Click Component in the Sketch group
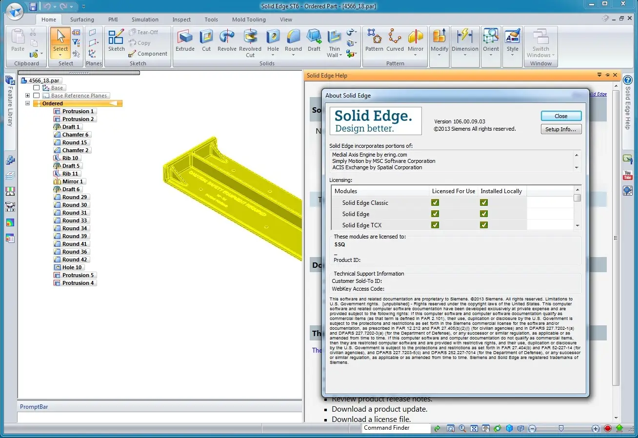 (x=148, y=54)
